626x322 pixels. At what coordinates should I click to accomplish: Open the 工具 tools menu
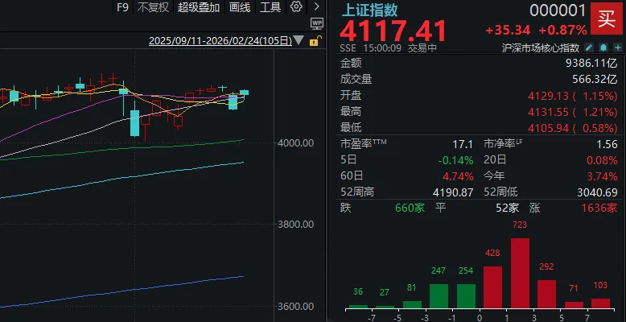pos(270,7)
